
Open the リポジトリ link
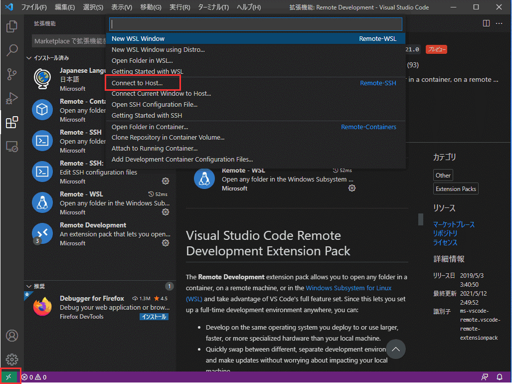tap(445, 233)
